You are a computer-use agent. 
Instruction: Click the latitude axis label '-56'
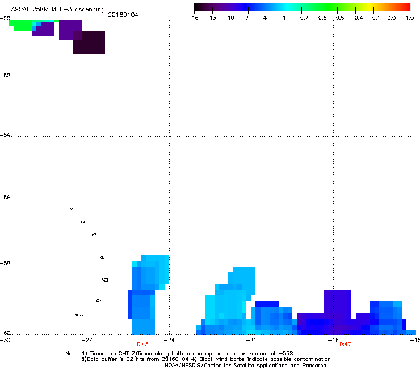[5, 198]
